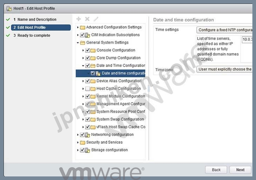The image size is (256, 180).
Task: Expand the Device Alias Configuration node
Action: click(x=83, y=81)
